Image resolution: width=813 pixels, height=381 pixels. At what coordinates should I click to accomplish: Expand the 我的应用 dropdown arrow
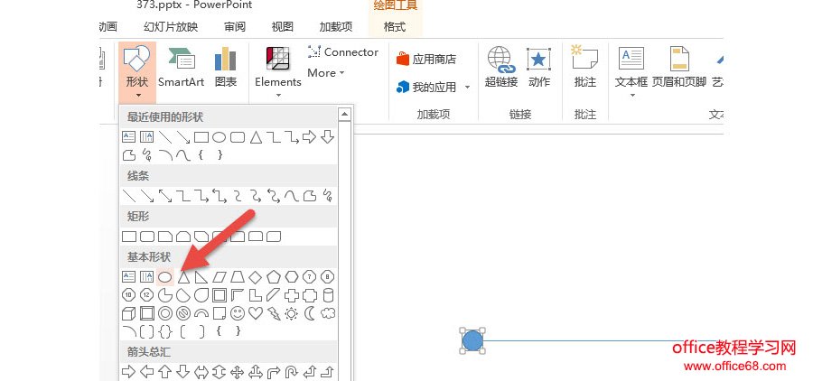467,87
